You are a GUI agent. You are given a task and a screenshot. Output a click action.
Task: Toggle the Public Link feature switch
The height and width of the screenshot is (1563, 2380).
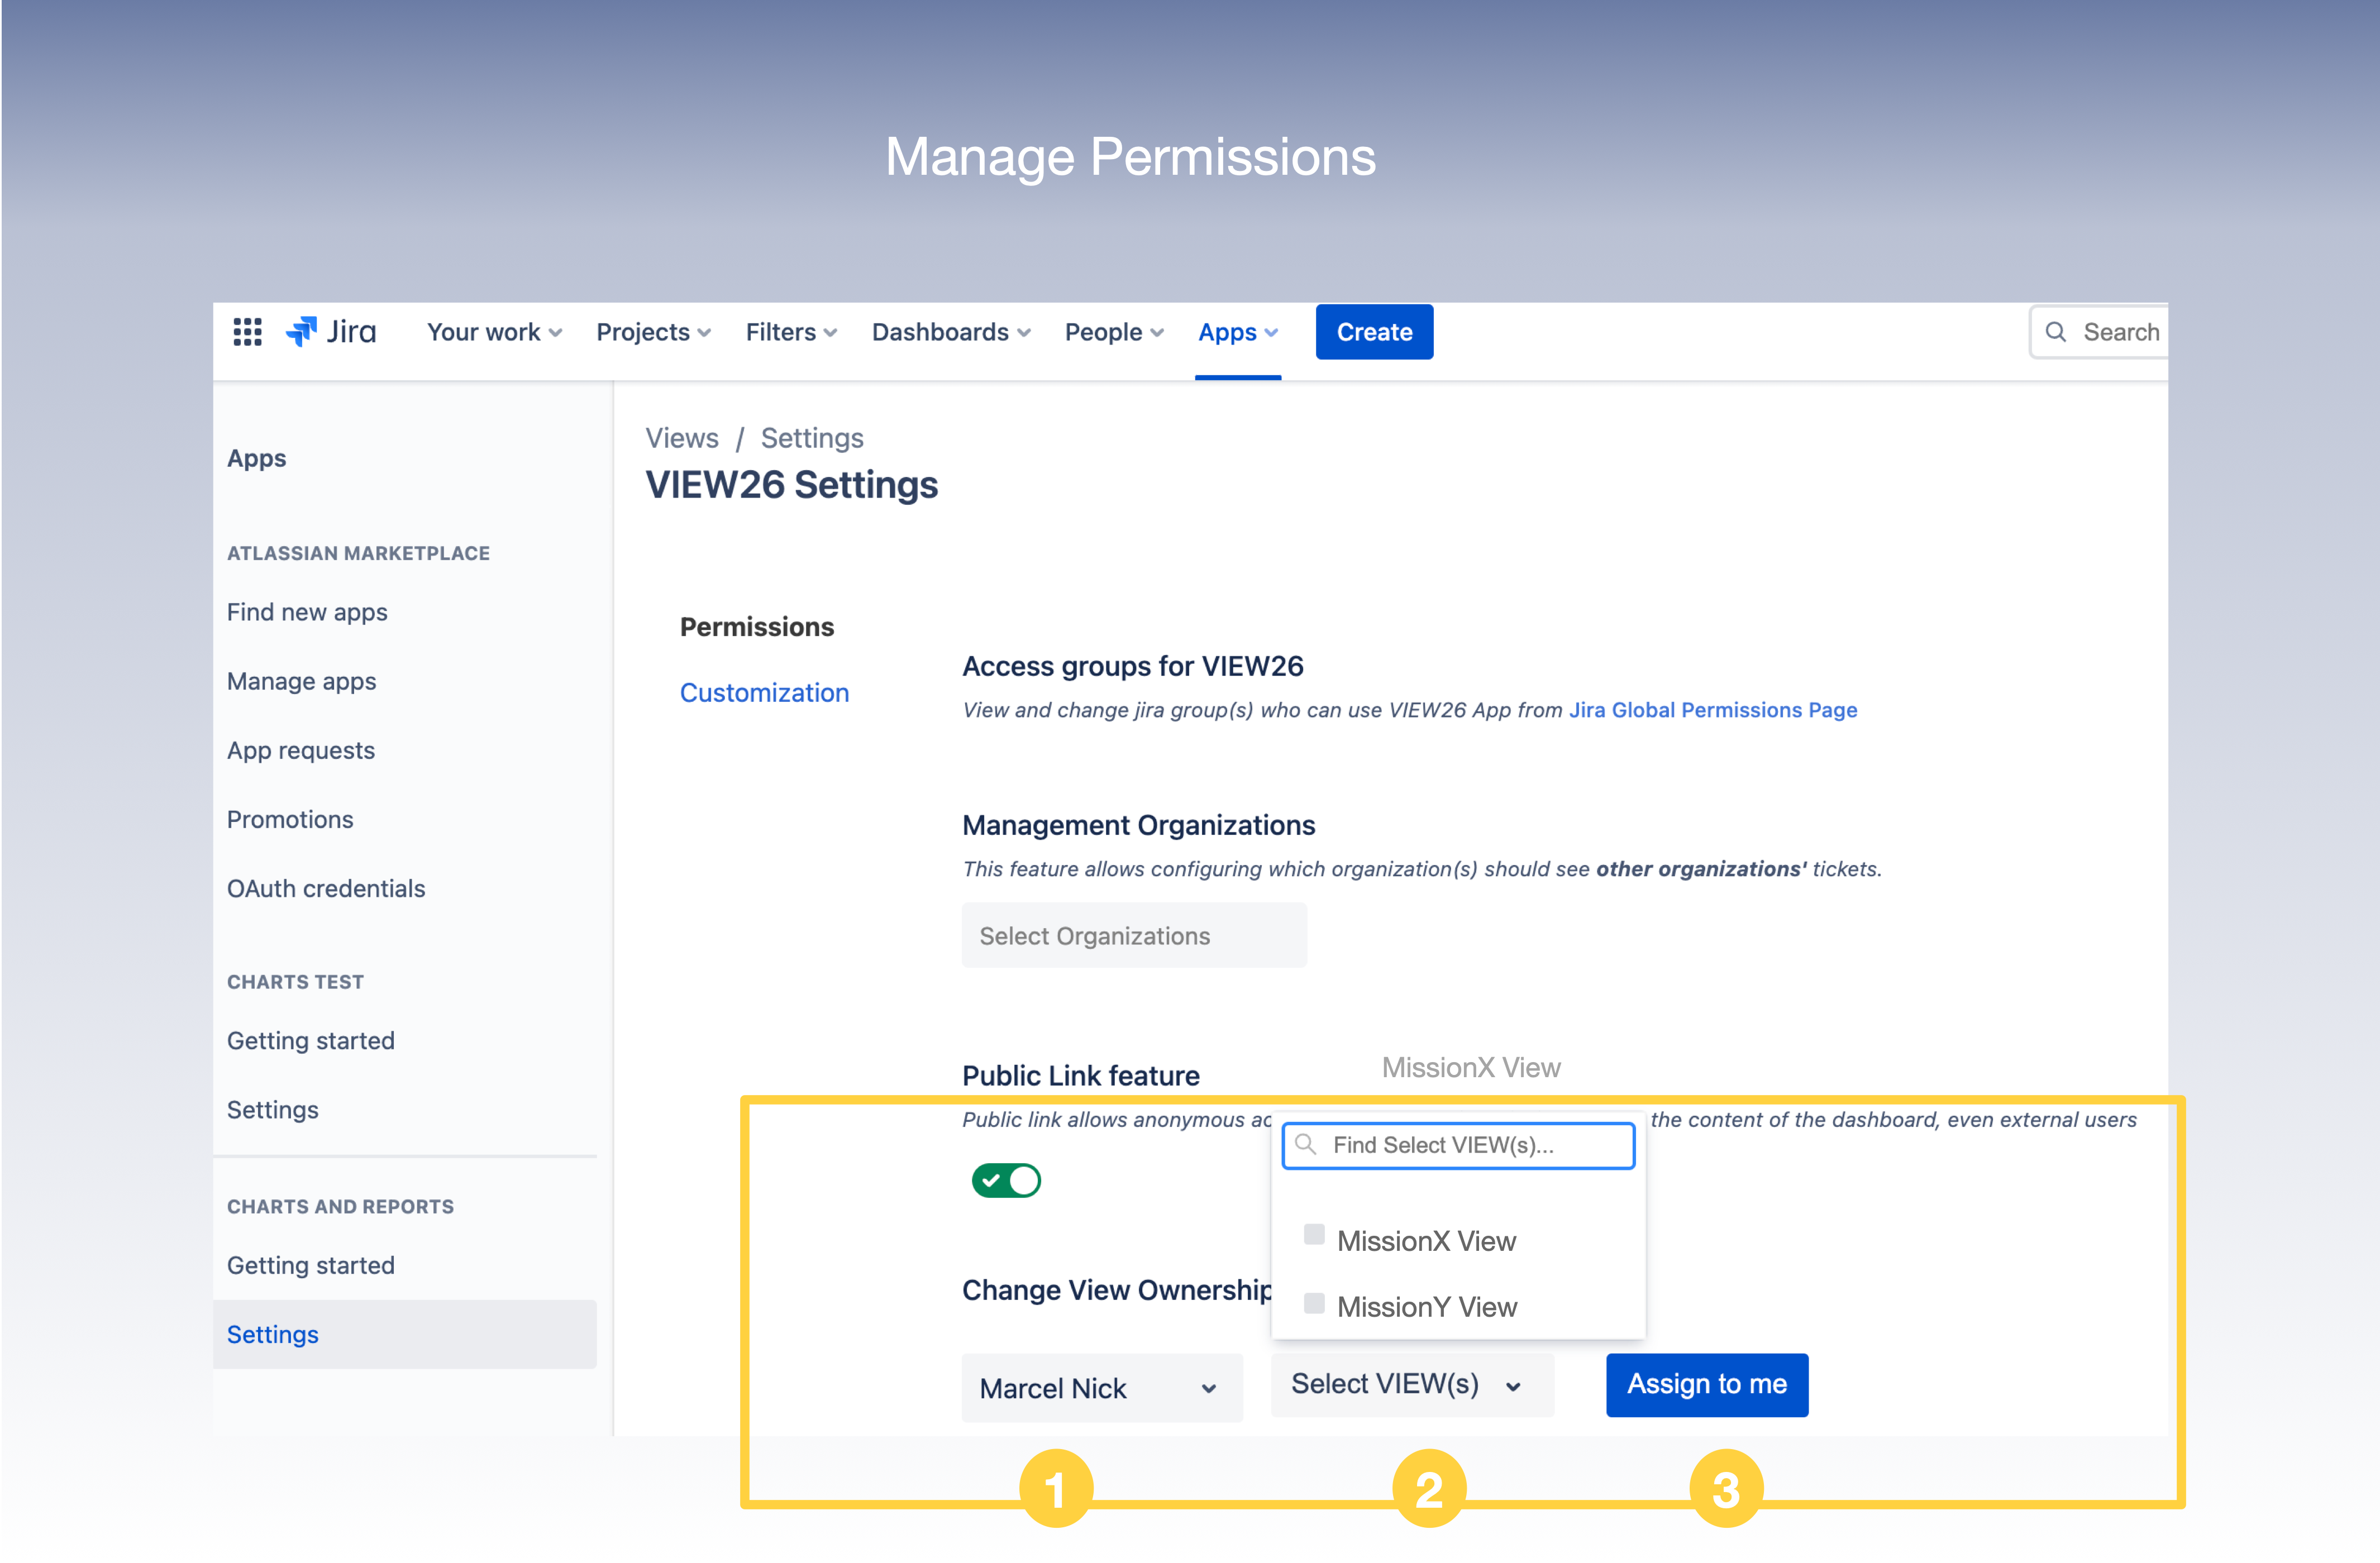click(x=1006, y=1181)
